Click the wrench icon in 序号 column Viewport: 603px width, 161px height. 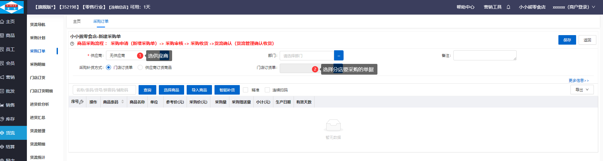[81, 102]
